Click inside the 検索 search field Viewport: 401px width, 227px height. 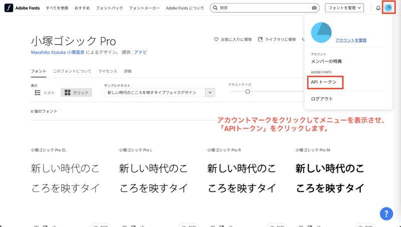(x=264, y=8)
